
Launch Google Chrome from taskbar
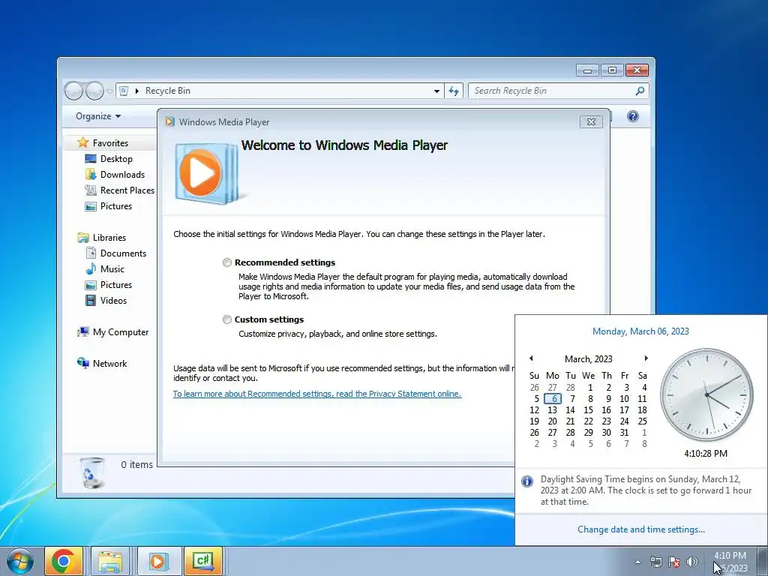(x=64, y=561)
